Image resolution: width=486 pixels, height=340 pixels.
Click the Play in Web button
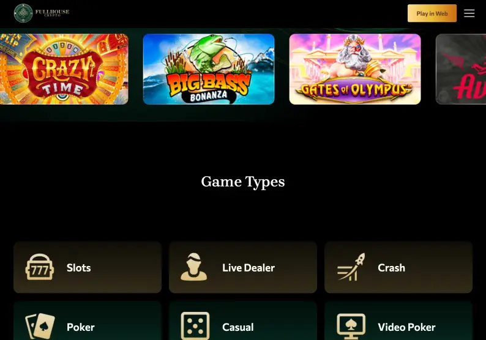(432, 13)
